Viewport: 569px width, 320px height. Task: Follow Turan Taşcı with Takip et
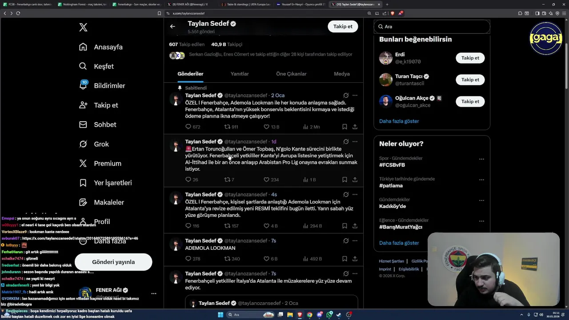[470, 80]
